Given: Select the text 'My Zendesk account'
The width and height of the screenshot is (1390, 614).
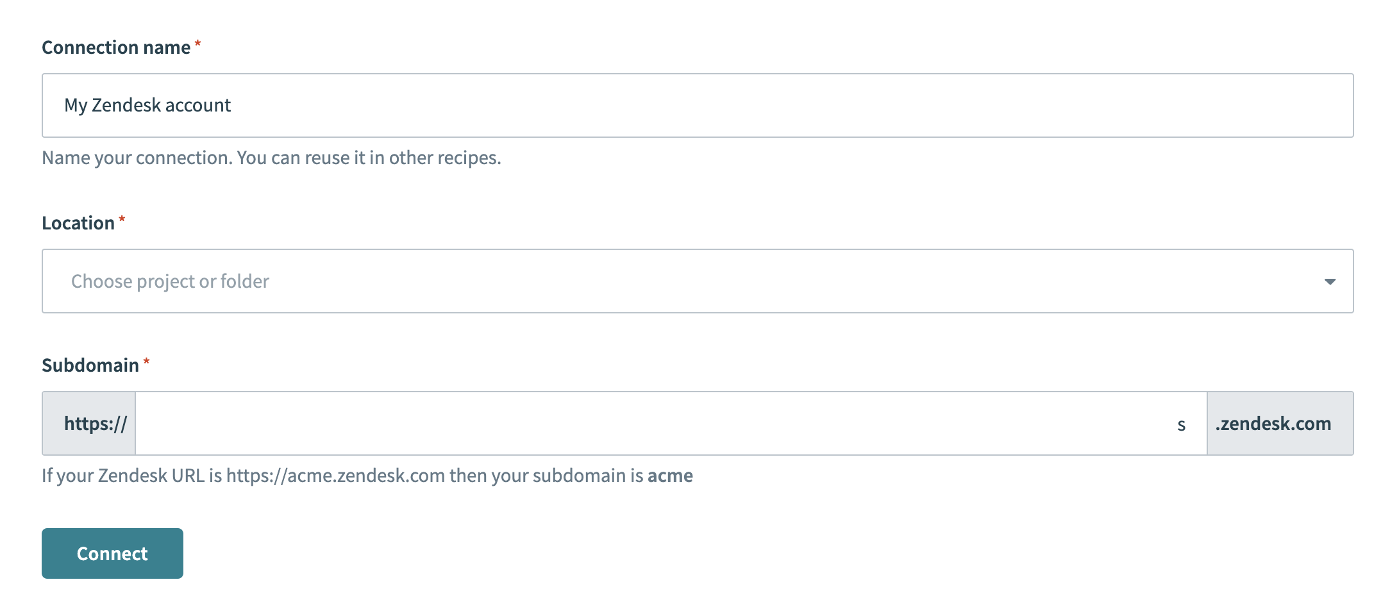Looking at the screenshot, I should [x=148, y=104].
